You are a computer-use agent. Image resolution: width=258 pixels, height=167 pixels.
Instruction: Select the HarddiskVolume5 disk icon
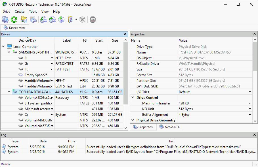point(21,86)
